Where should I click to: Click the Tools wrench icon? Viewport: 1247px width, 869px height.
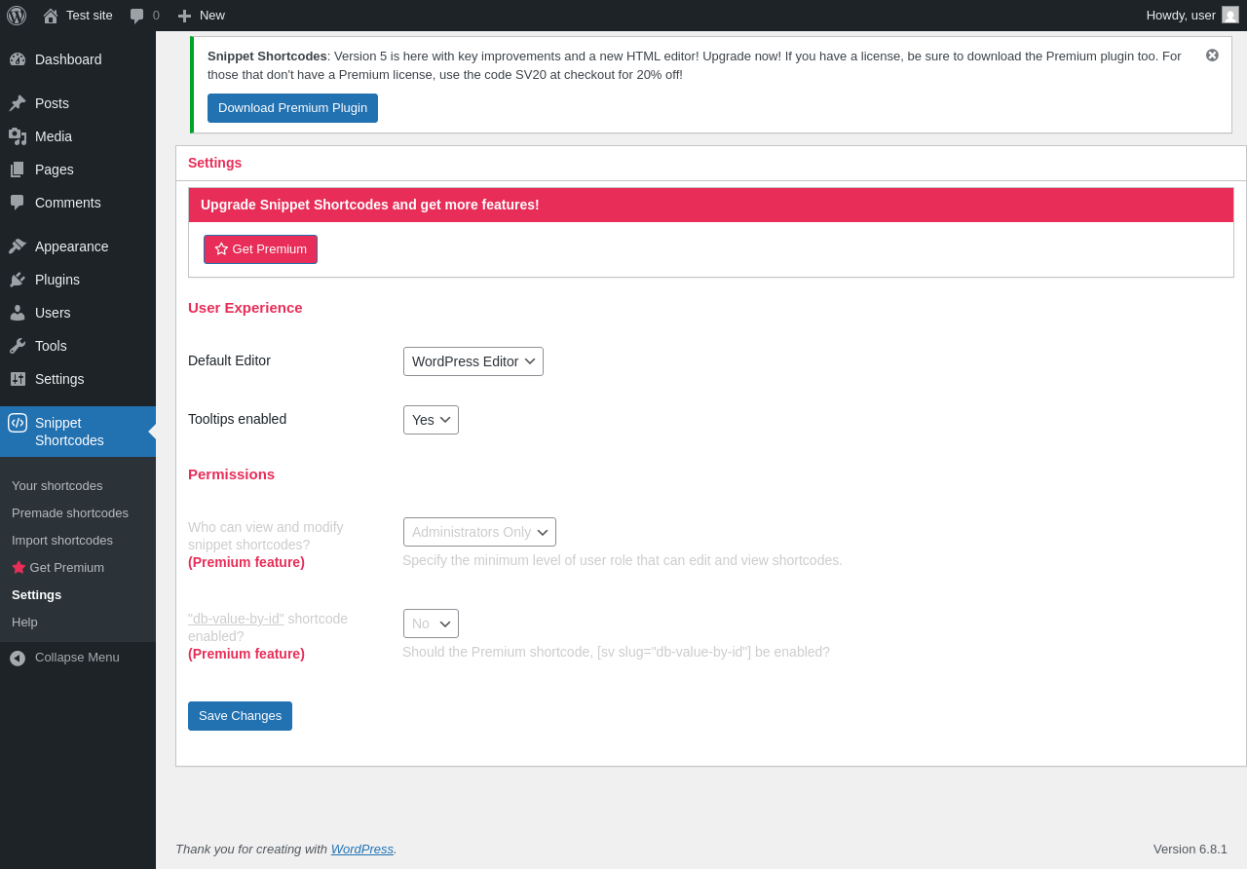pos(18,346)
